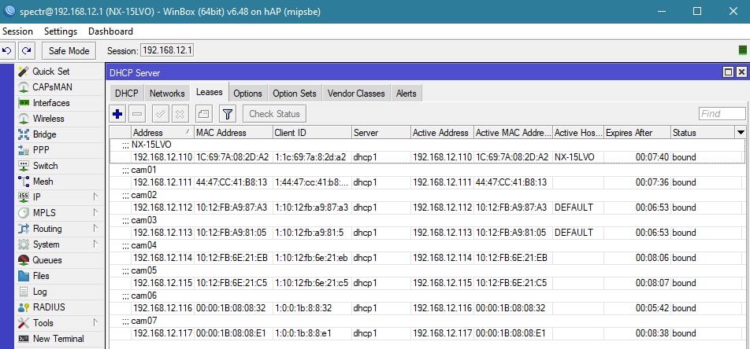Open the Settings menu
The image size is (750, 349).
pyautogui.click(x=61, y=31)
